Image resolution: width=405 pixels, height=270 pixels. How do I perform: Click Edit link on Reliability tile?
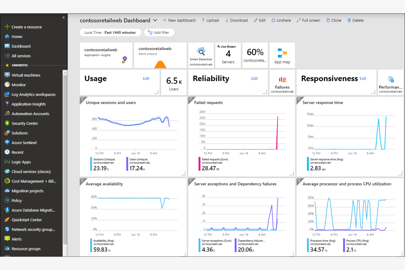point(254,79)
